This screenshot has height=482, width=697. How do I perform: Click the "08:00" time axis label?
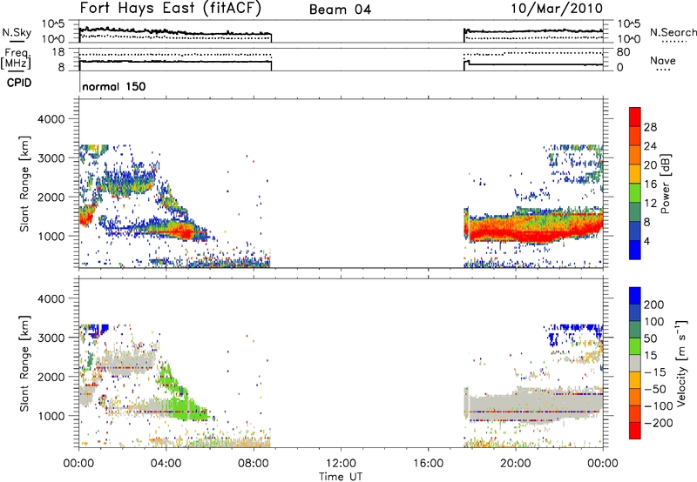click(x=254, y=464)
